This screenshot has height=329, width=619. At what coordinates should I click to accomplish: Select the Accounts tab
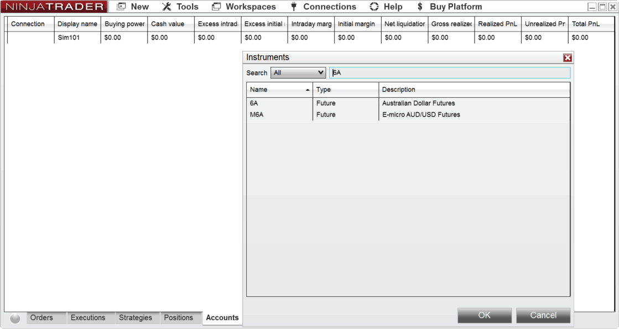(222, 318)
